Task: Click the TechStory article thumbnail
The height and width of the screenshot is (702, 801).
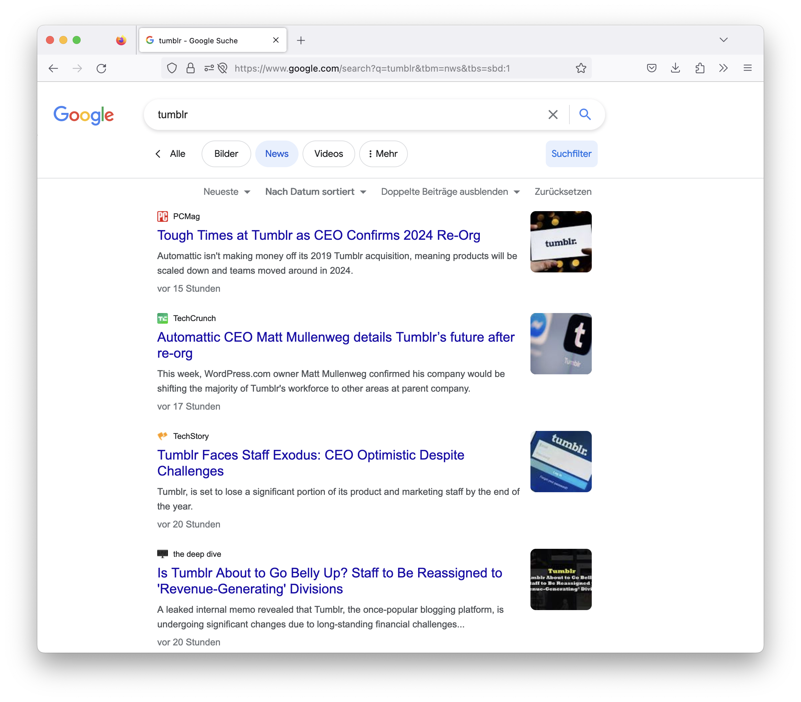Action: (x=561, y=462)
